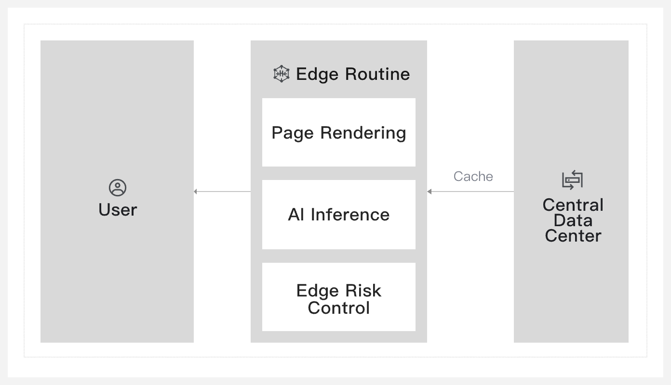The height and width of the screenshot is (385, 671).
Task: Click the Central Data Center server icon
Action: coord(572,180)
